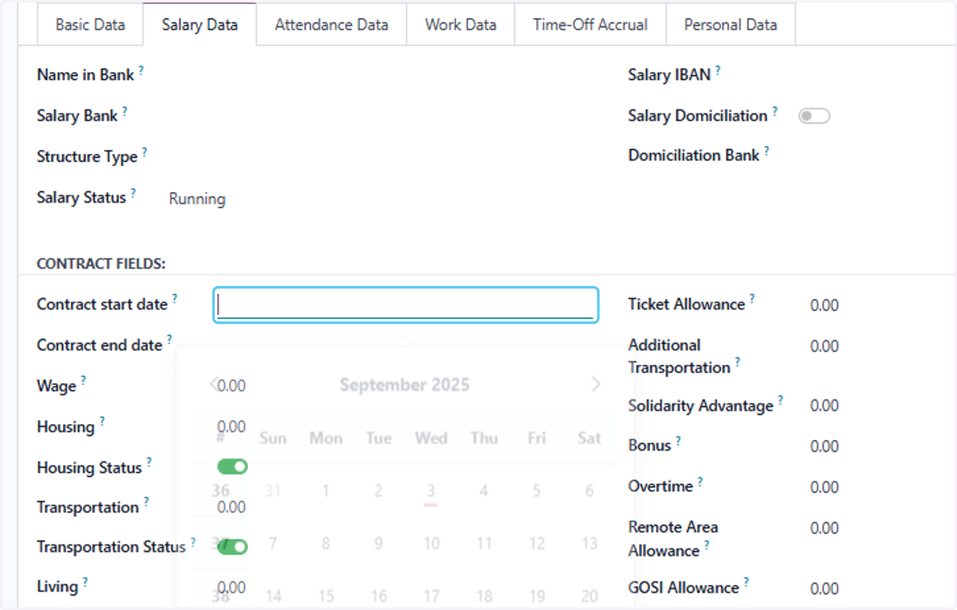Disable the Transportation Status toggle
Screen dimensions: 957x610
[x=232, y=547]
